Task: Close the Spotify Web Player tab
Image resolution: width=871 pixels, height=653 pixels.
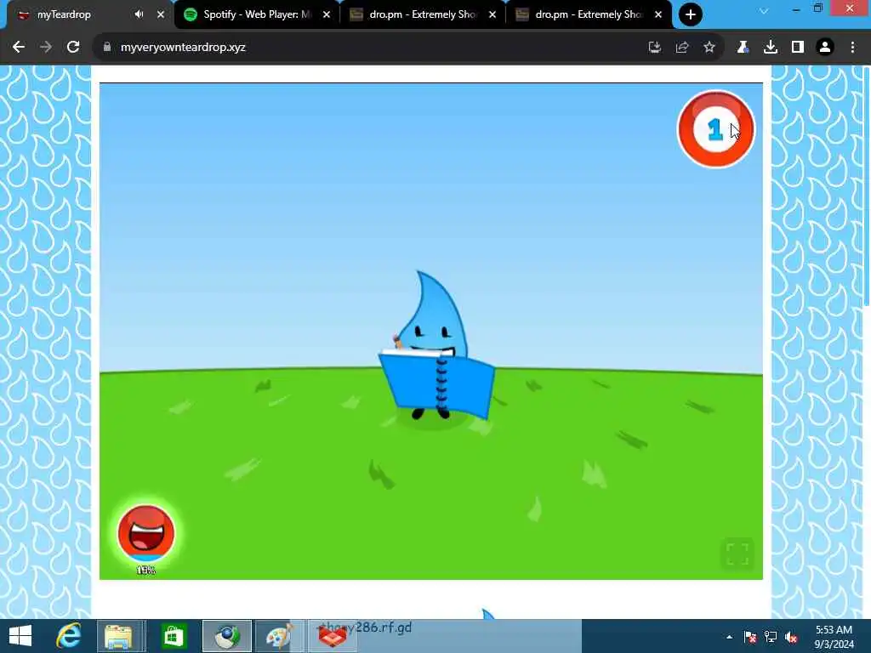Action: pyautogui.click(x=327, y=14)
